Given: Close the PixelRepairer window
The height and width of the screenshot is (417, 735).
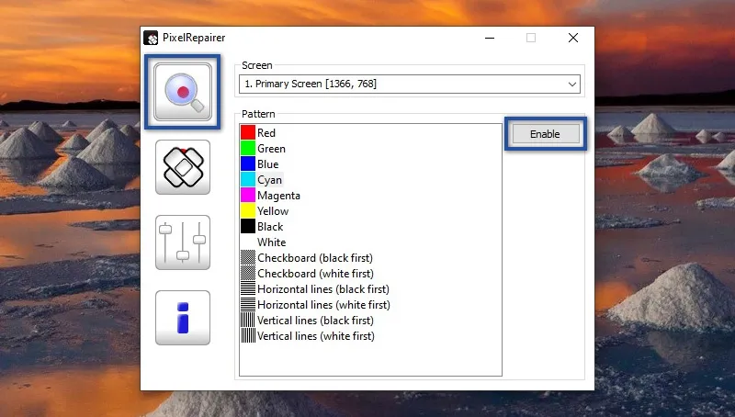Looking at the screenshot, I should [x=573, y=38].
